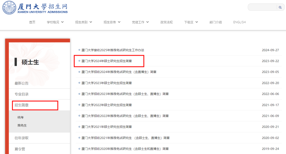
Task: Click the date 2020-09-21
Action: click(270, 127)
